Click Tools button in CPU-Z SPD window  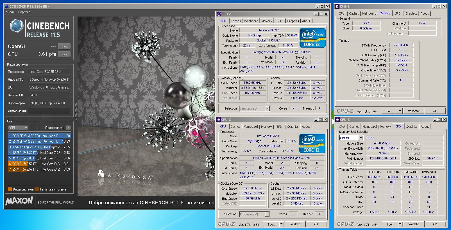tap(390, 224)
